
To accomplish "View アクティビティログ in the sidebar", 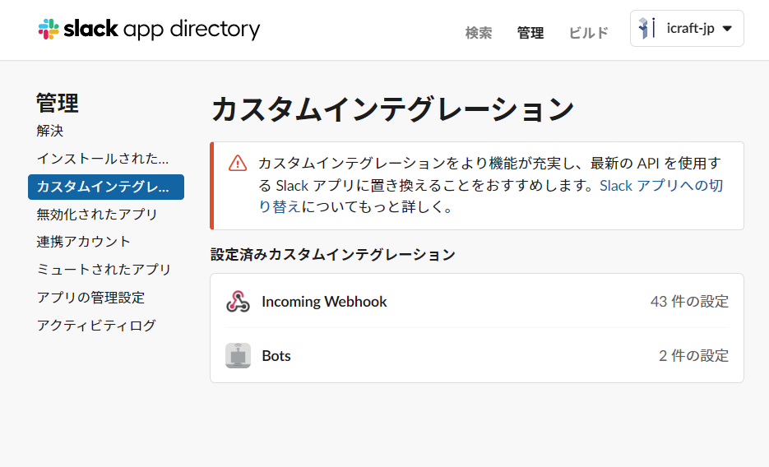I will [x=96, y=326].
